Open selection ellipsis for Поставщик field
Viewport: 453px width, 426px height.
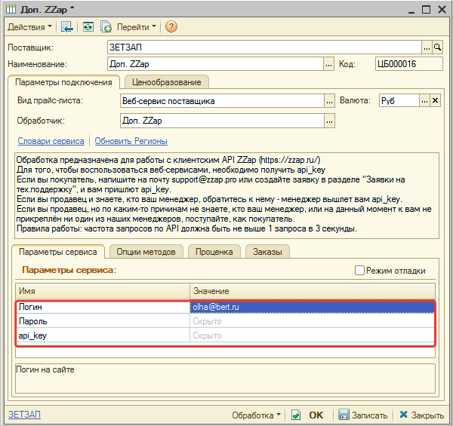click(x=427, y=48)
